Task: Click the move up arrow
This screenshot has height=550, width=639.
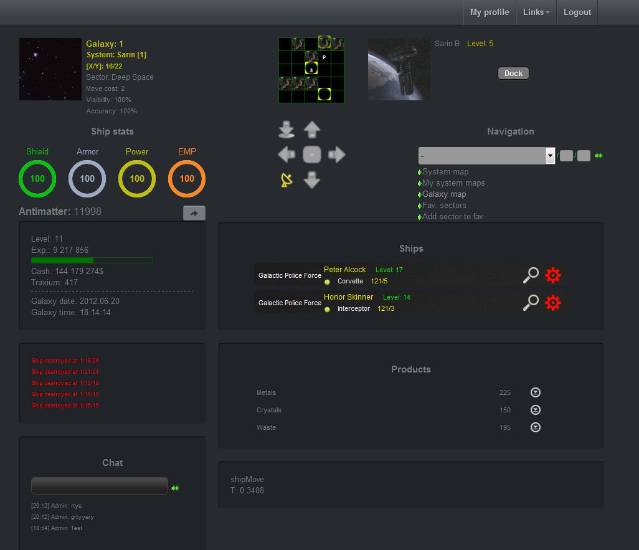Action: pyautogui.click(x=311, y=130)
